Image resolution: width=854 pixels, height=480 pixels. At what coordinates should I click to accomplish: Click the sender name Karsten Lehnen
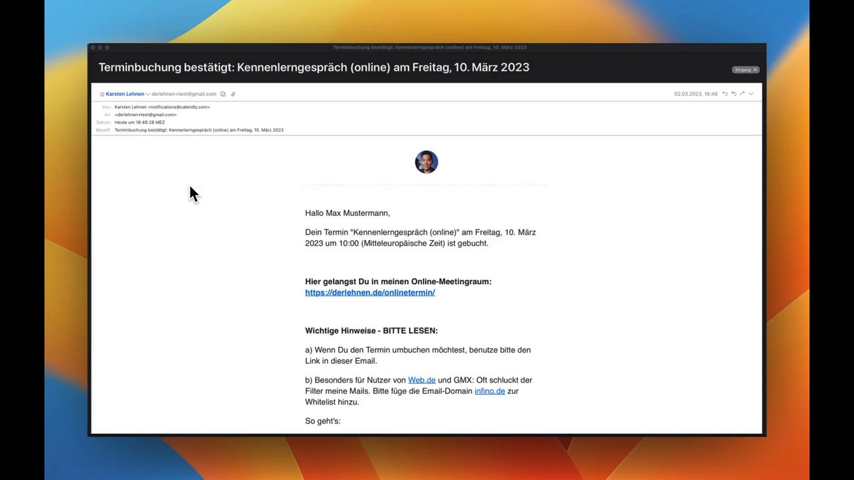(125, 94)
